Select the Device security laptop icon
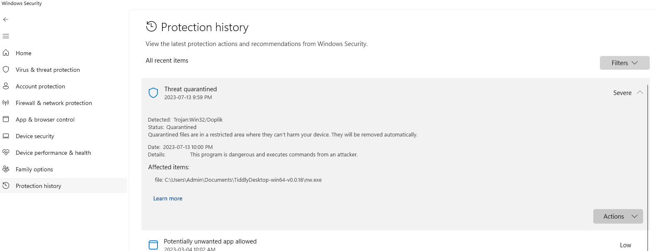This screenshot has height=251, width=656. coord(6,136)
